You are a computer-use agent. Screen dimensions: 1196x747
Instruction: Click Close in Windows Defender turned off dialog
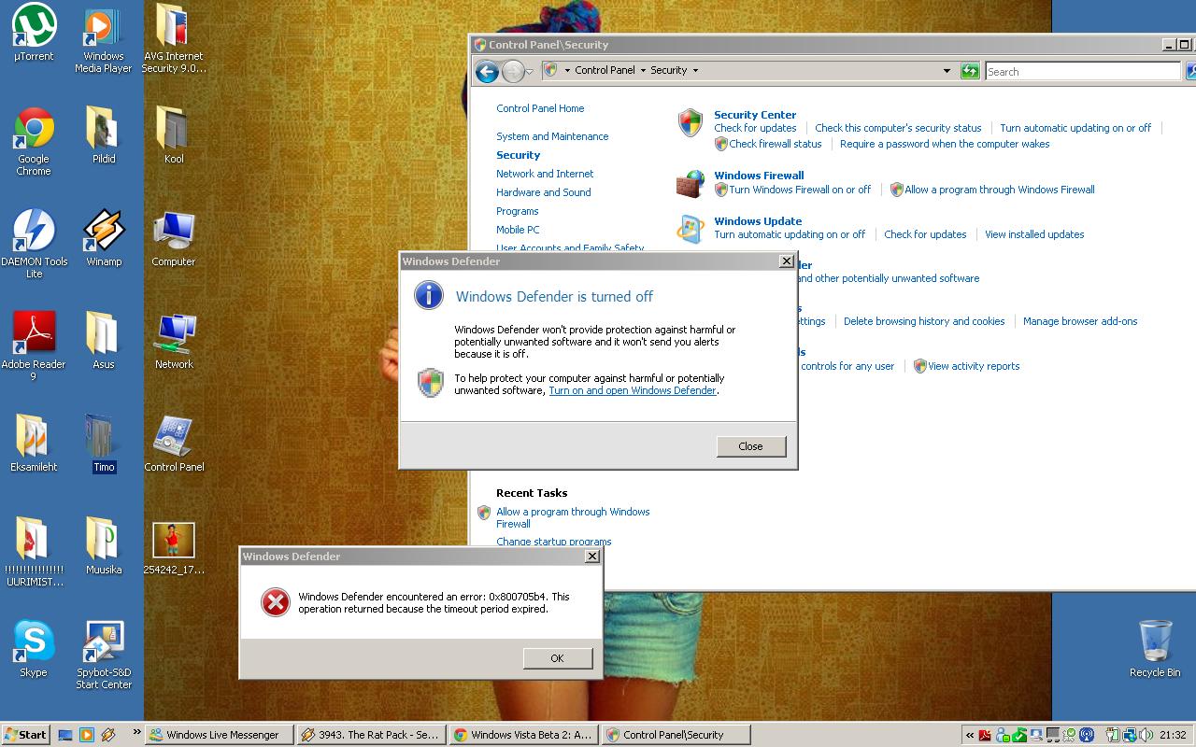(x=750, y=446)
